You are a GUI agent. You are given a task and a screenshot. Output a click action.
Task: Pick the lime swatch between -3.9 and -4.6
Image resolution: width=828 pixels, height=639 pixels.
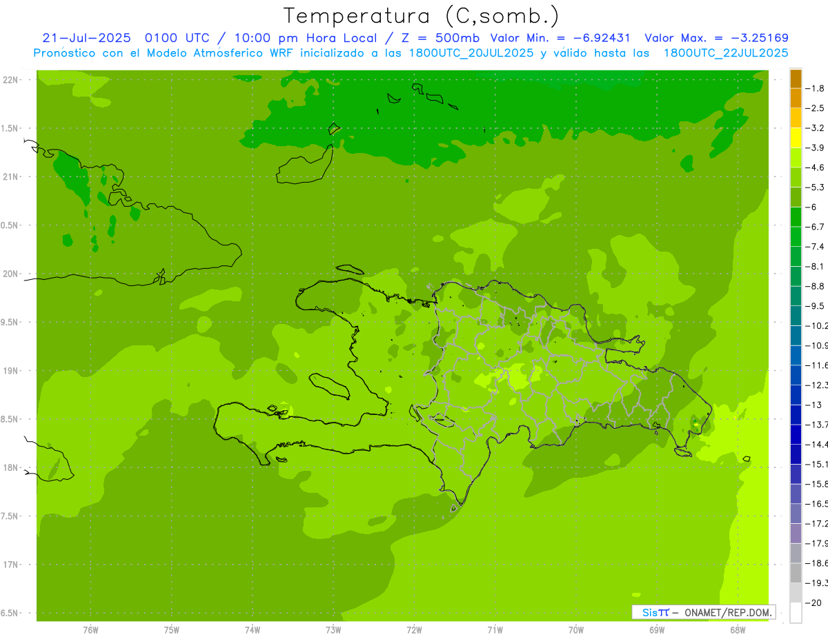[796, 157]
